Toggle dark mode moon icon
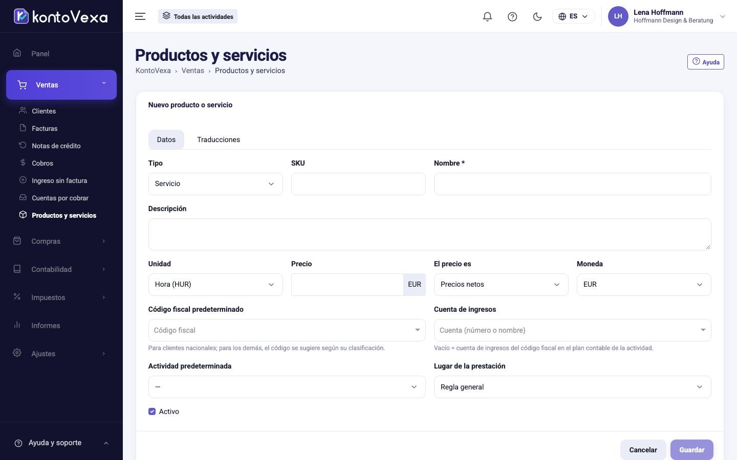 point(537,16)
